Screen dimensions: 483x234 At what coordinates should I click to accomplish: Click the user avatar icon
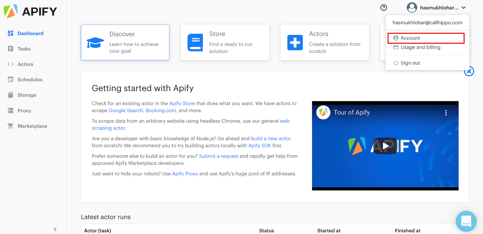pyautogui.click(x=412, y=8)
